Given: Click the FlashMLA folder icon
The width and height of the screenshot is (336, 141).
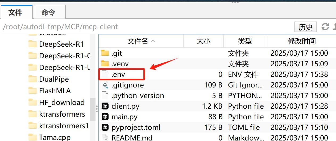Looking at the screenshot, I should pyautogui.click(x=32, y=91).
